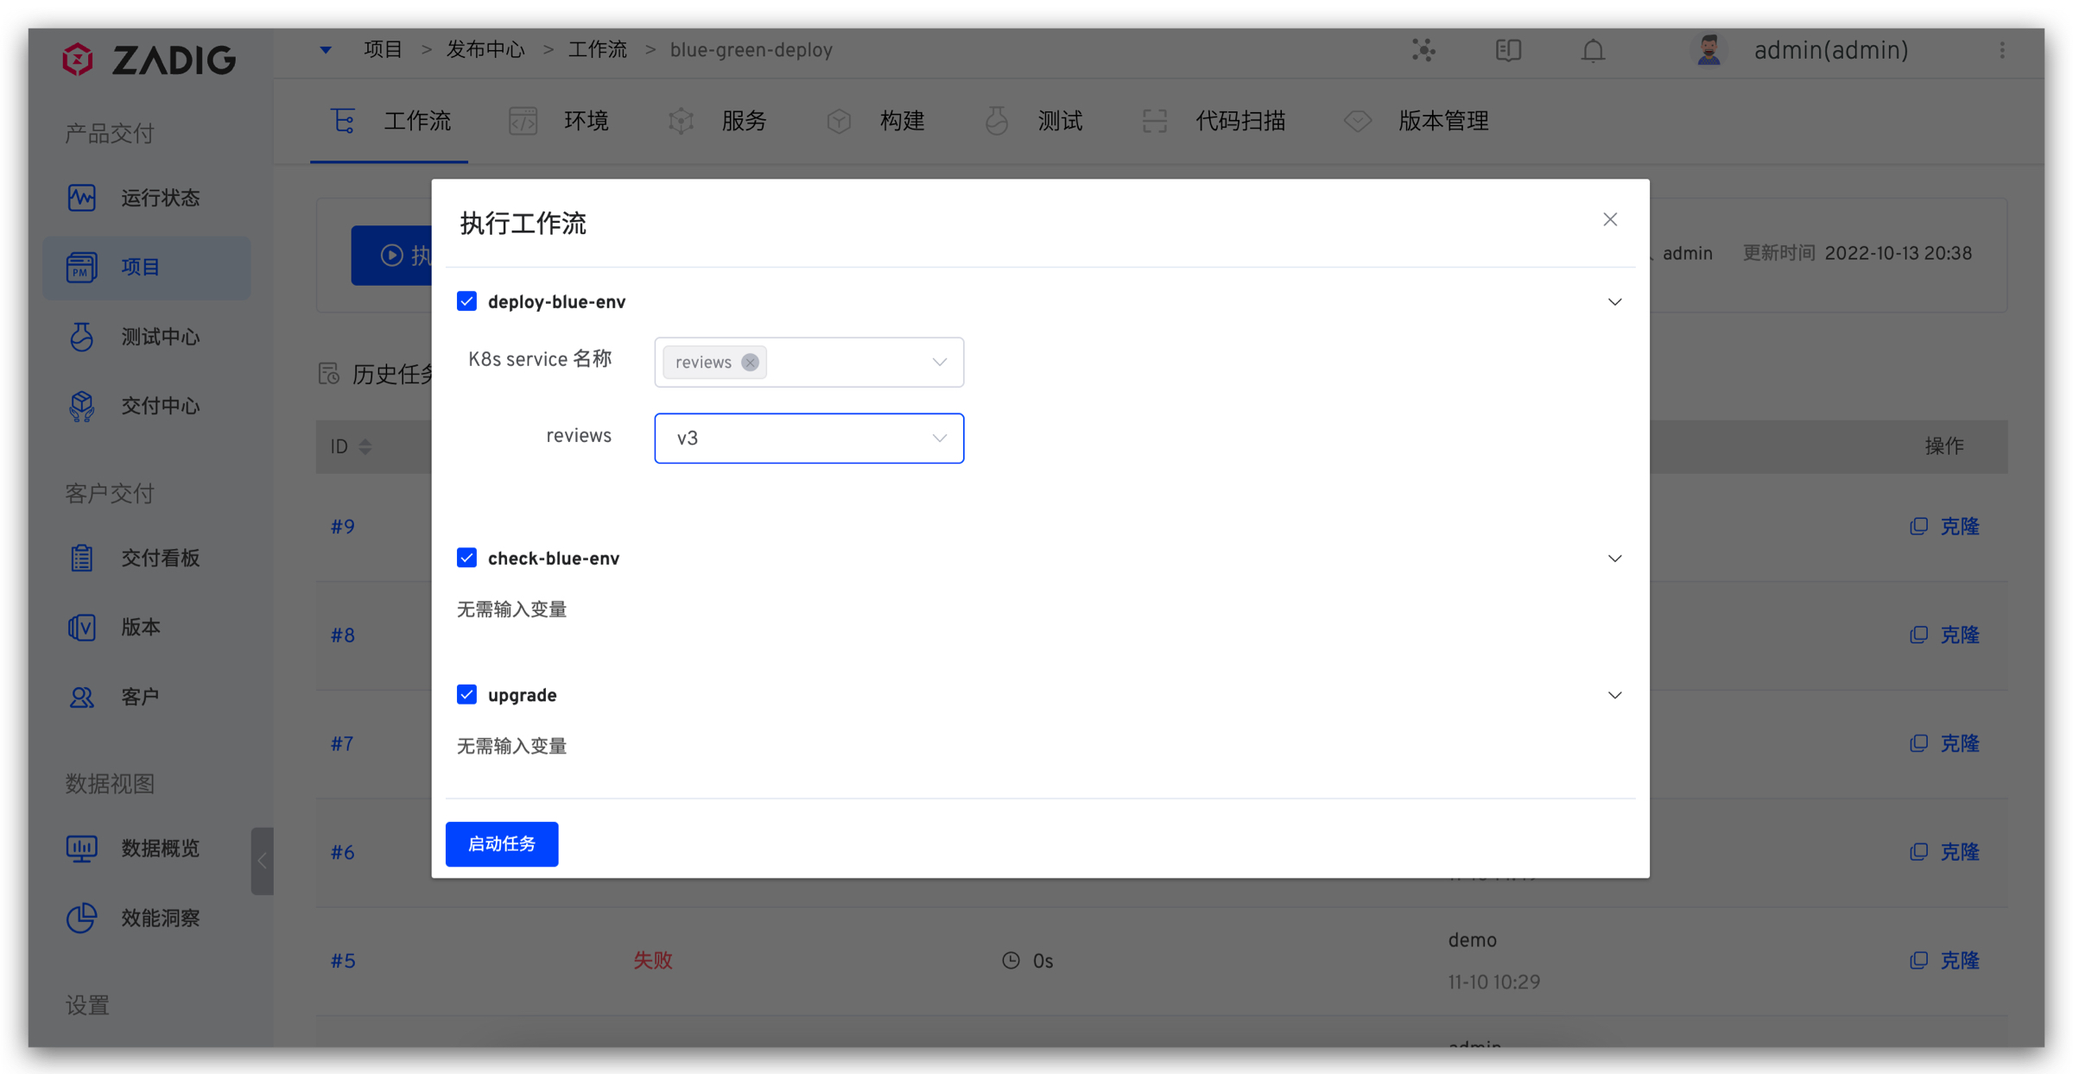
Task: Click the notification bell icon
Action: (x=1593, y=50)
